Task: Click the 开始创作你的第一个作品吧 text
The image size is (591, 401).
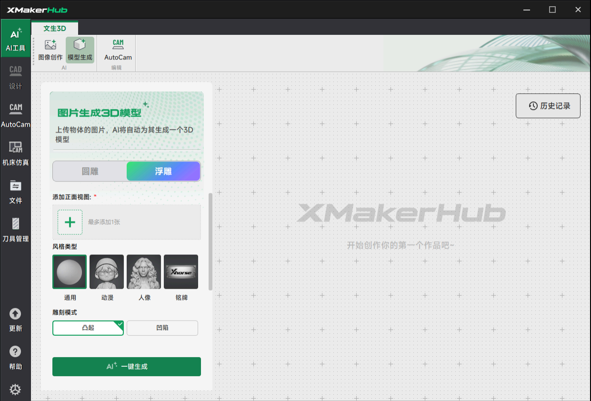Action: pyautogui.click(x=401, y=245)
